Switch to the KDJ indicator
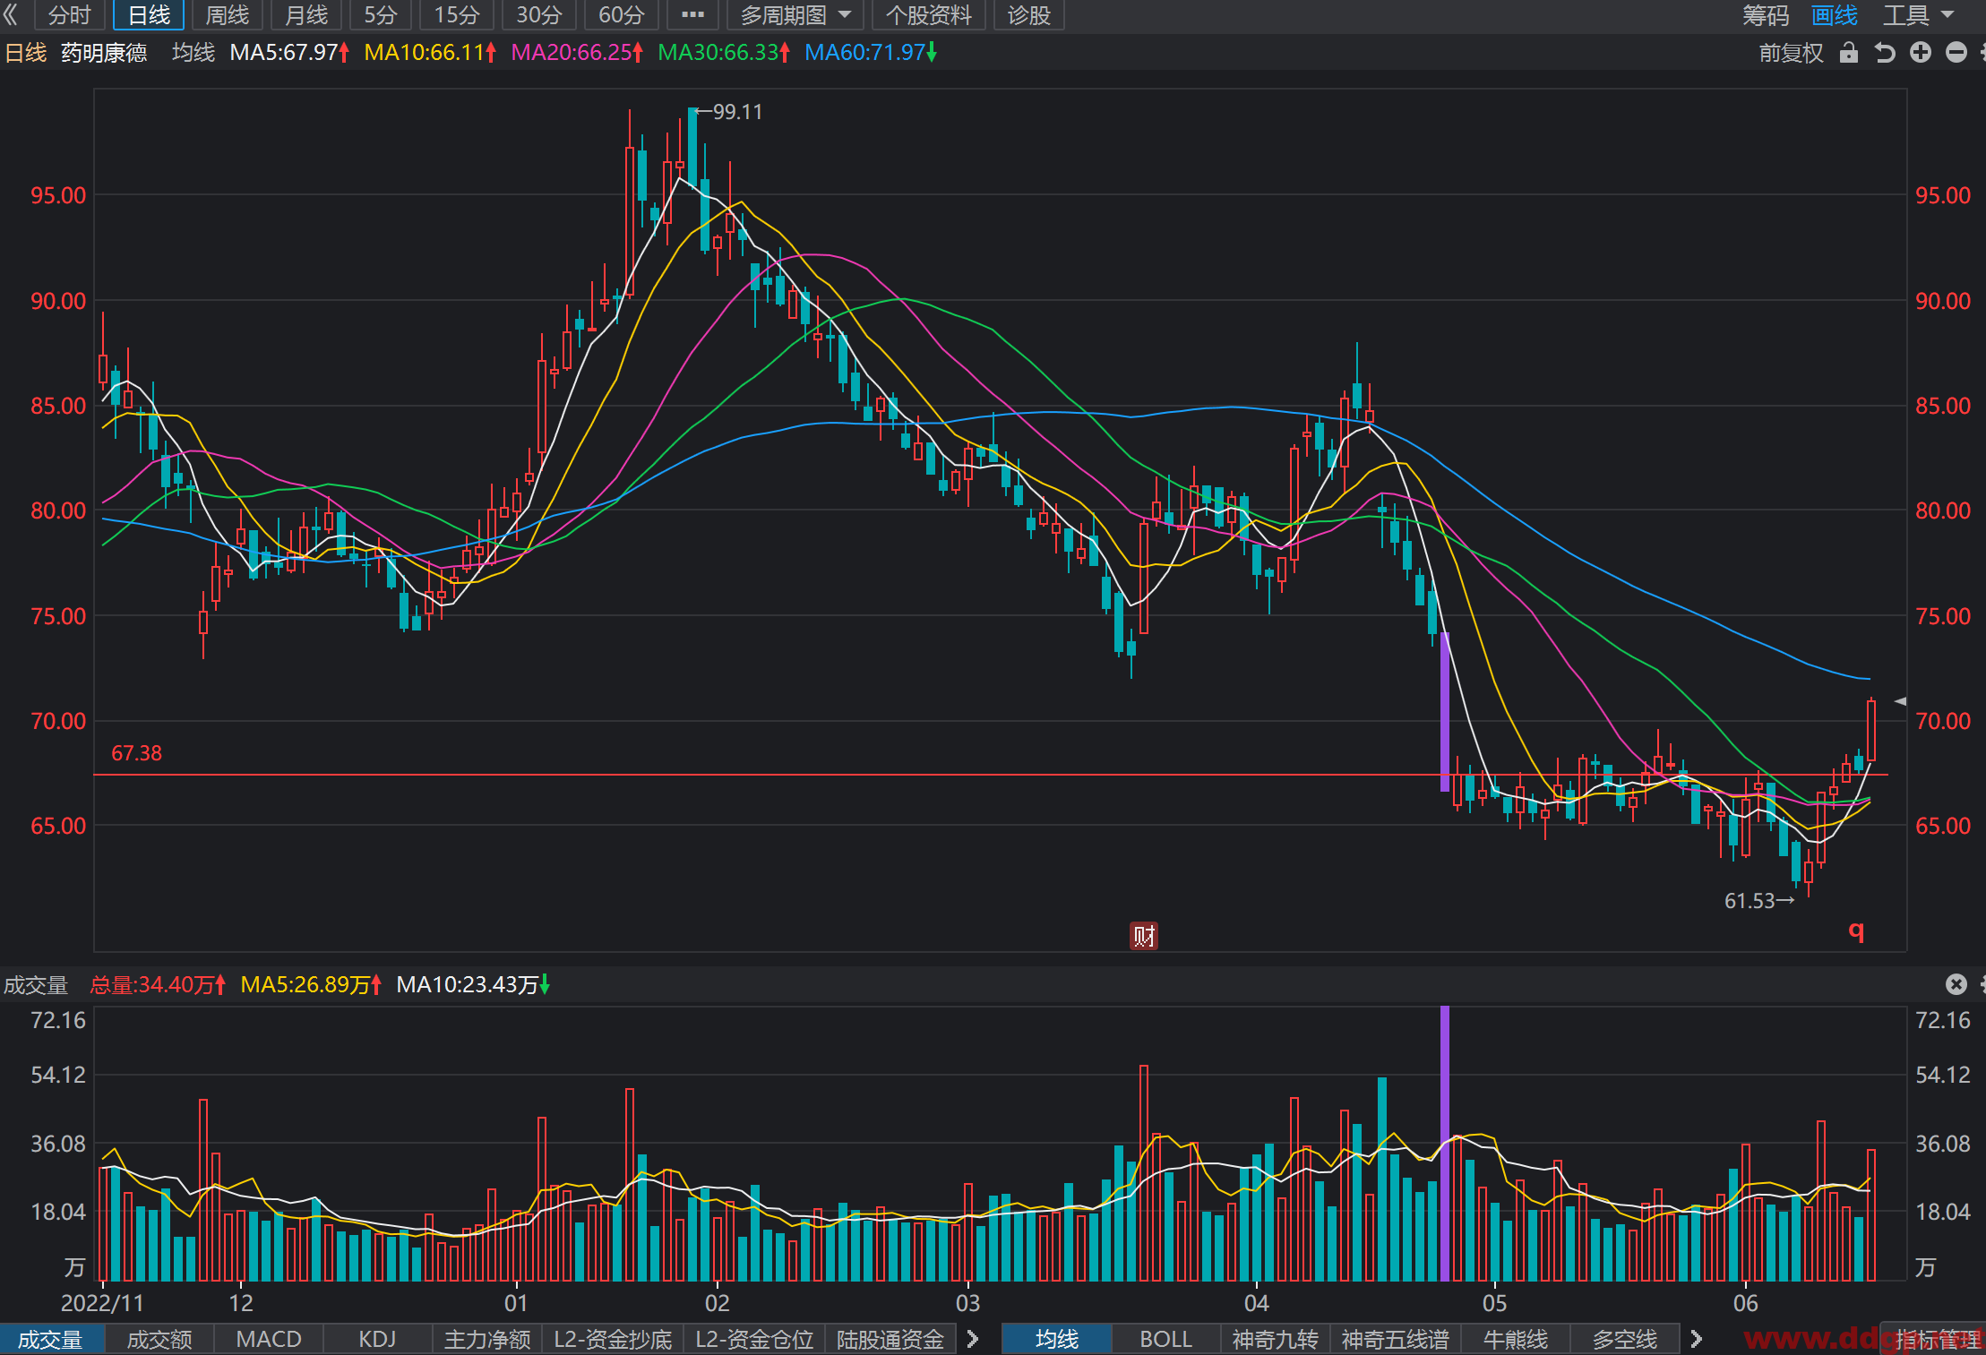Image resolution: width=1986 pixels, height=1355 pixels. pos(377,1340)
